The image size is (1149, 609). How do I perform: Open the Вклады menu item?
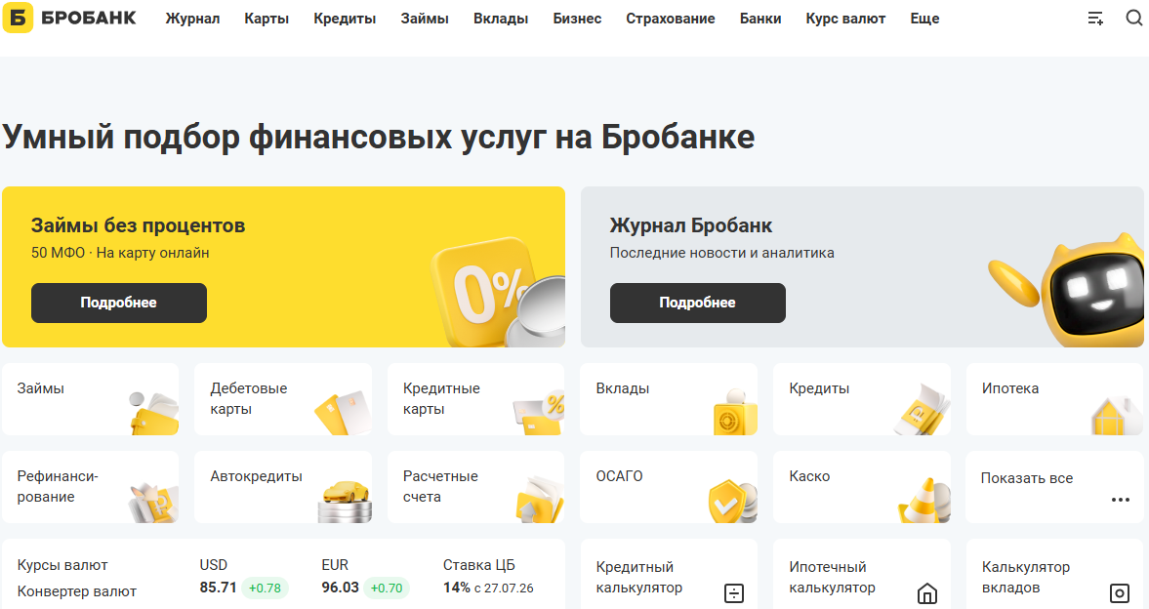click(501, 19)
